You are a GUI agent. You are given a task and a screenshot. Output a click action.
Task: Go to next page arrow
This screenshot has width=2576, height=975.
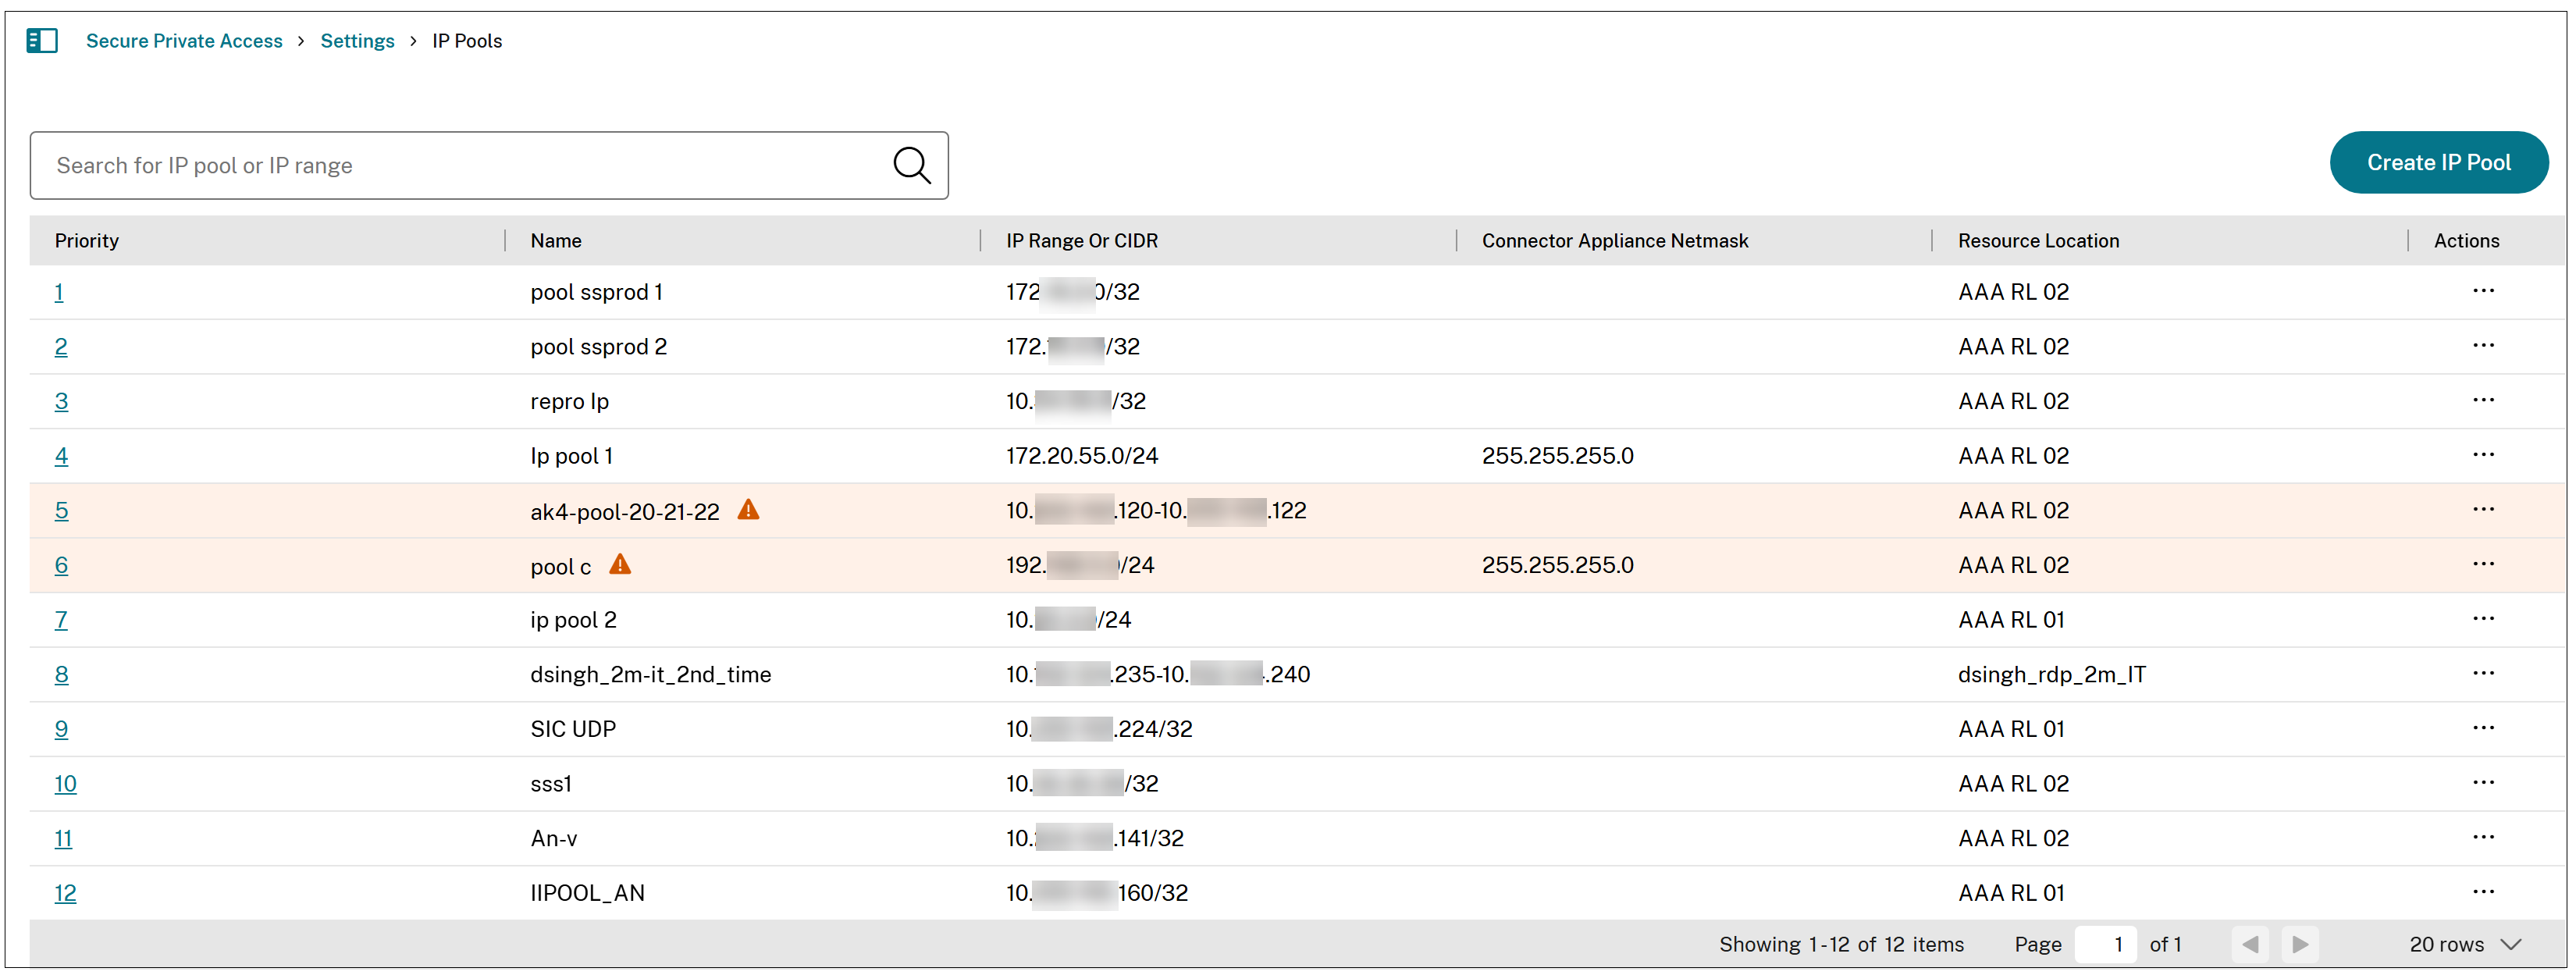click(x=2300, y=944)
